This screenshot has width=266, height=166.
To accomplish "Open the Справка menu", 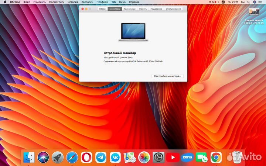I will (134, 2).
